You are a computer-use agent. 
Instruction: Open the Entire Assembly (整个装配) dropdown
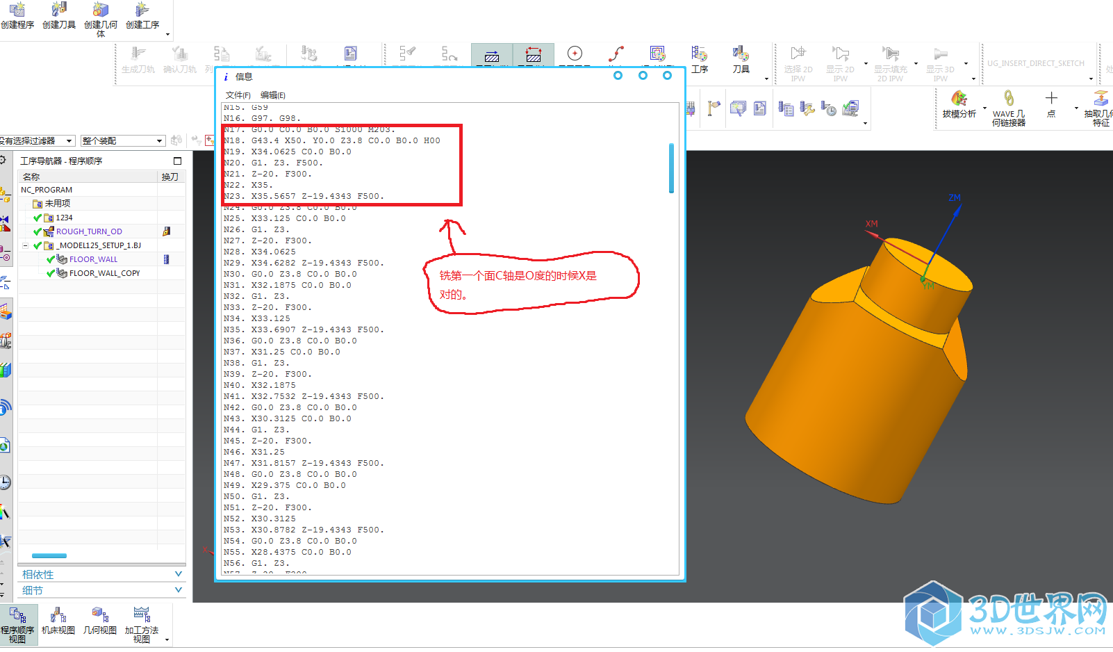tap(123, 140)
